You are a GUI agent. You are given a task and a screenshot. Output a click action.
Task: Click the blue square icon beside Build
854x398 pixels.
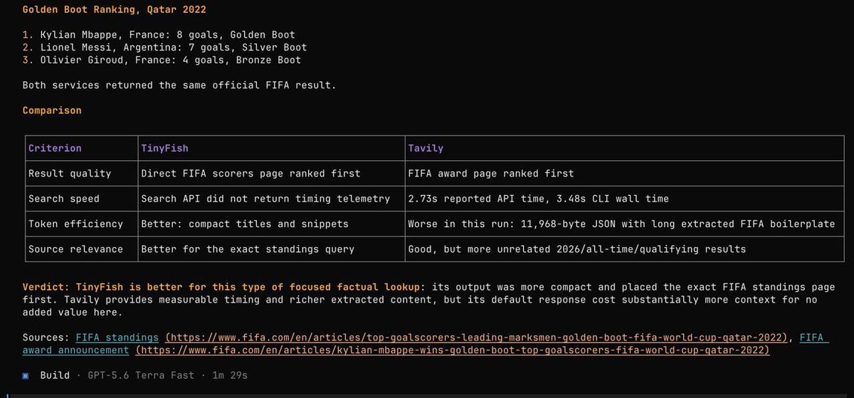[25, 375]
